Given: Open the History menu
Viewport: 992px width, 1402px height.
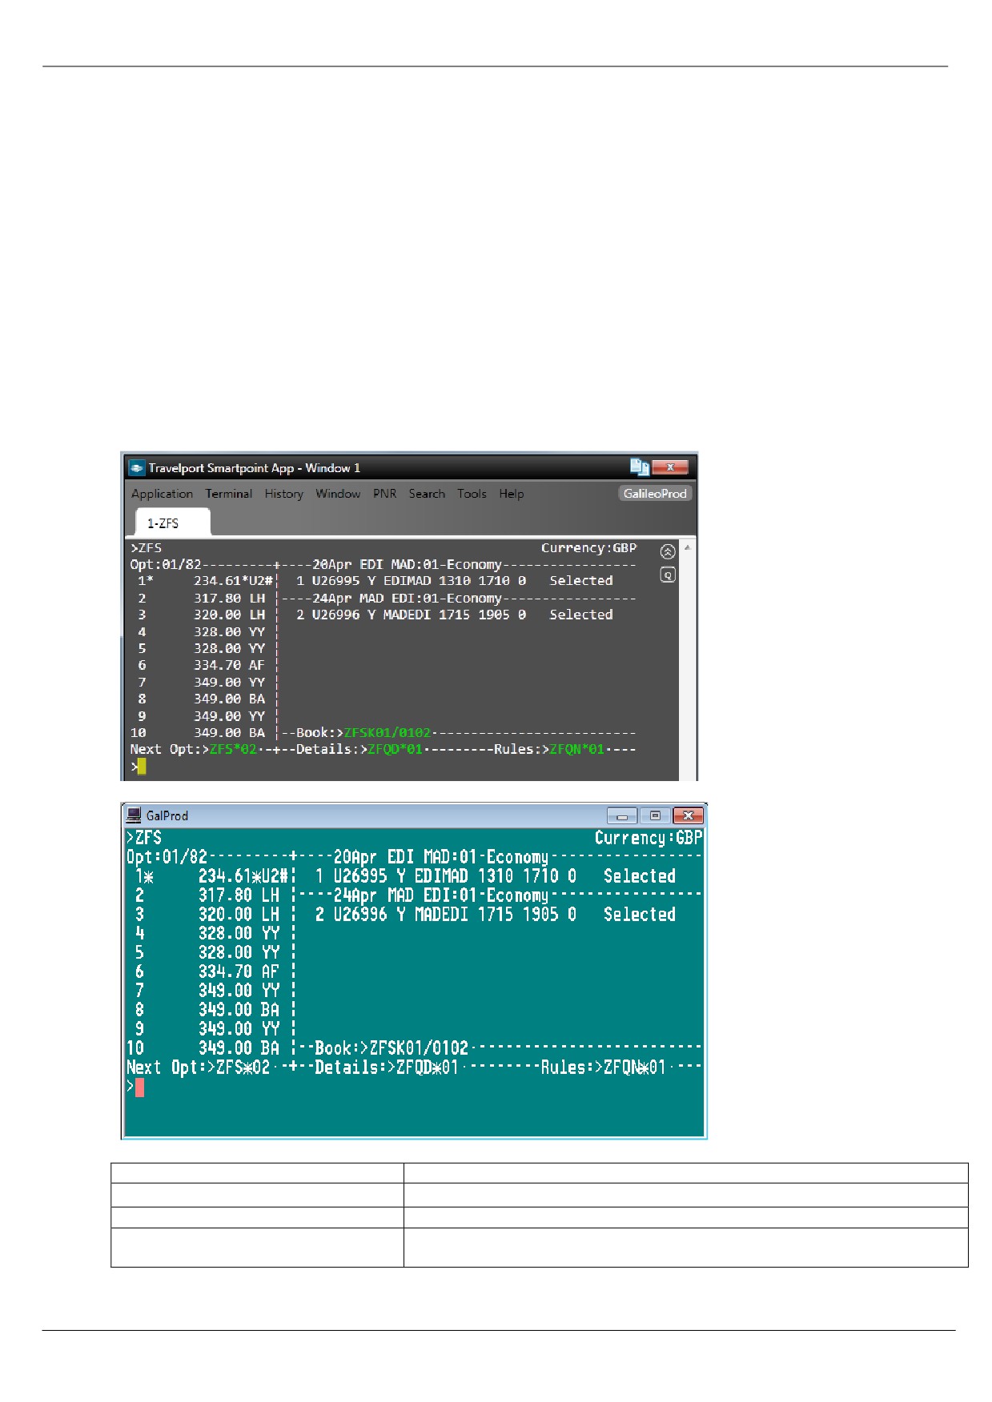Looking at the screenshot, I should [x=284, y=494].
